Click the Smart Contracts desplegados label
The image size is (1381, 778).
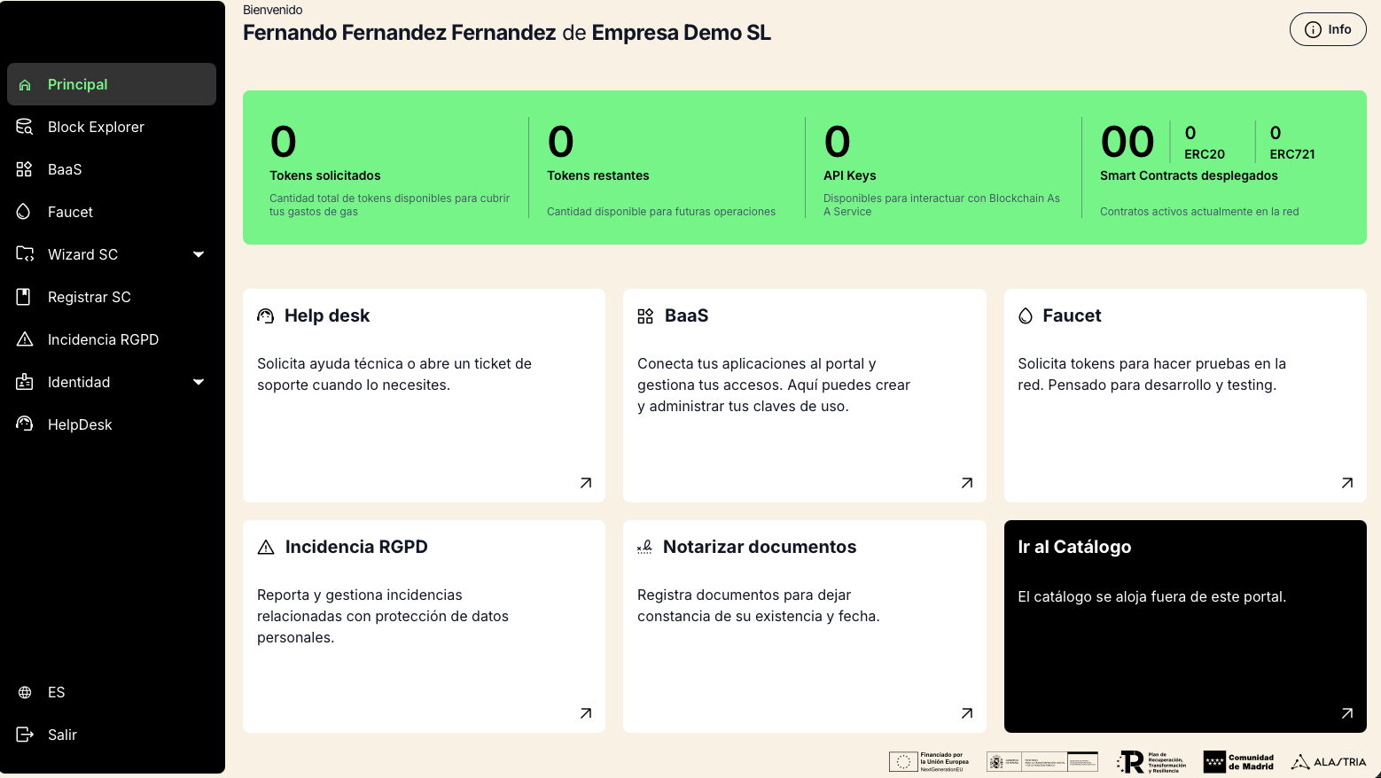click(1189, 175)
